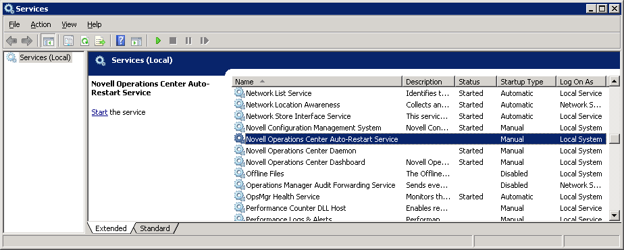The height and width of the screenshot is (250, 624).
Task: Select the Network List Service row name
Action: [278, 93]
